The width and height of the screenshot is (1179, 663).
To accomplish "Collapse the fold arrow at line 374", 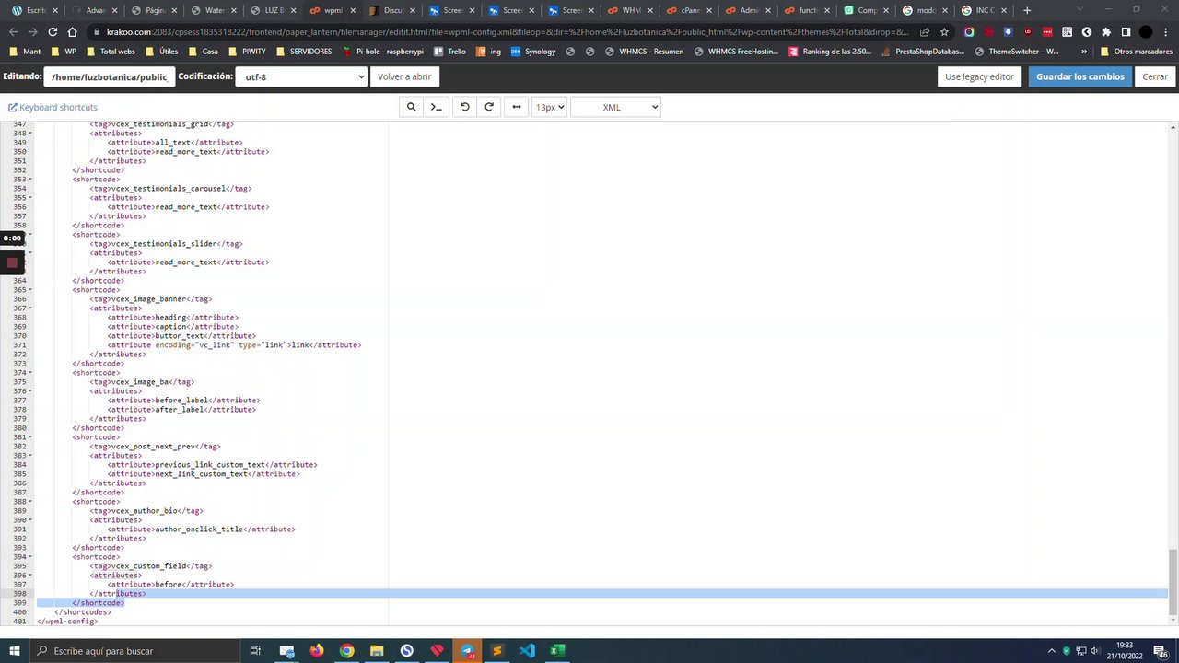I will coord(30,373).
